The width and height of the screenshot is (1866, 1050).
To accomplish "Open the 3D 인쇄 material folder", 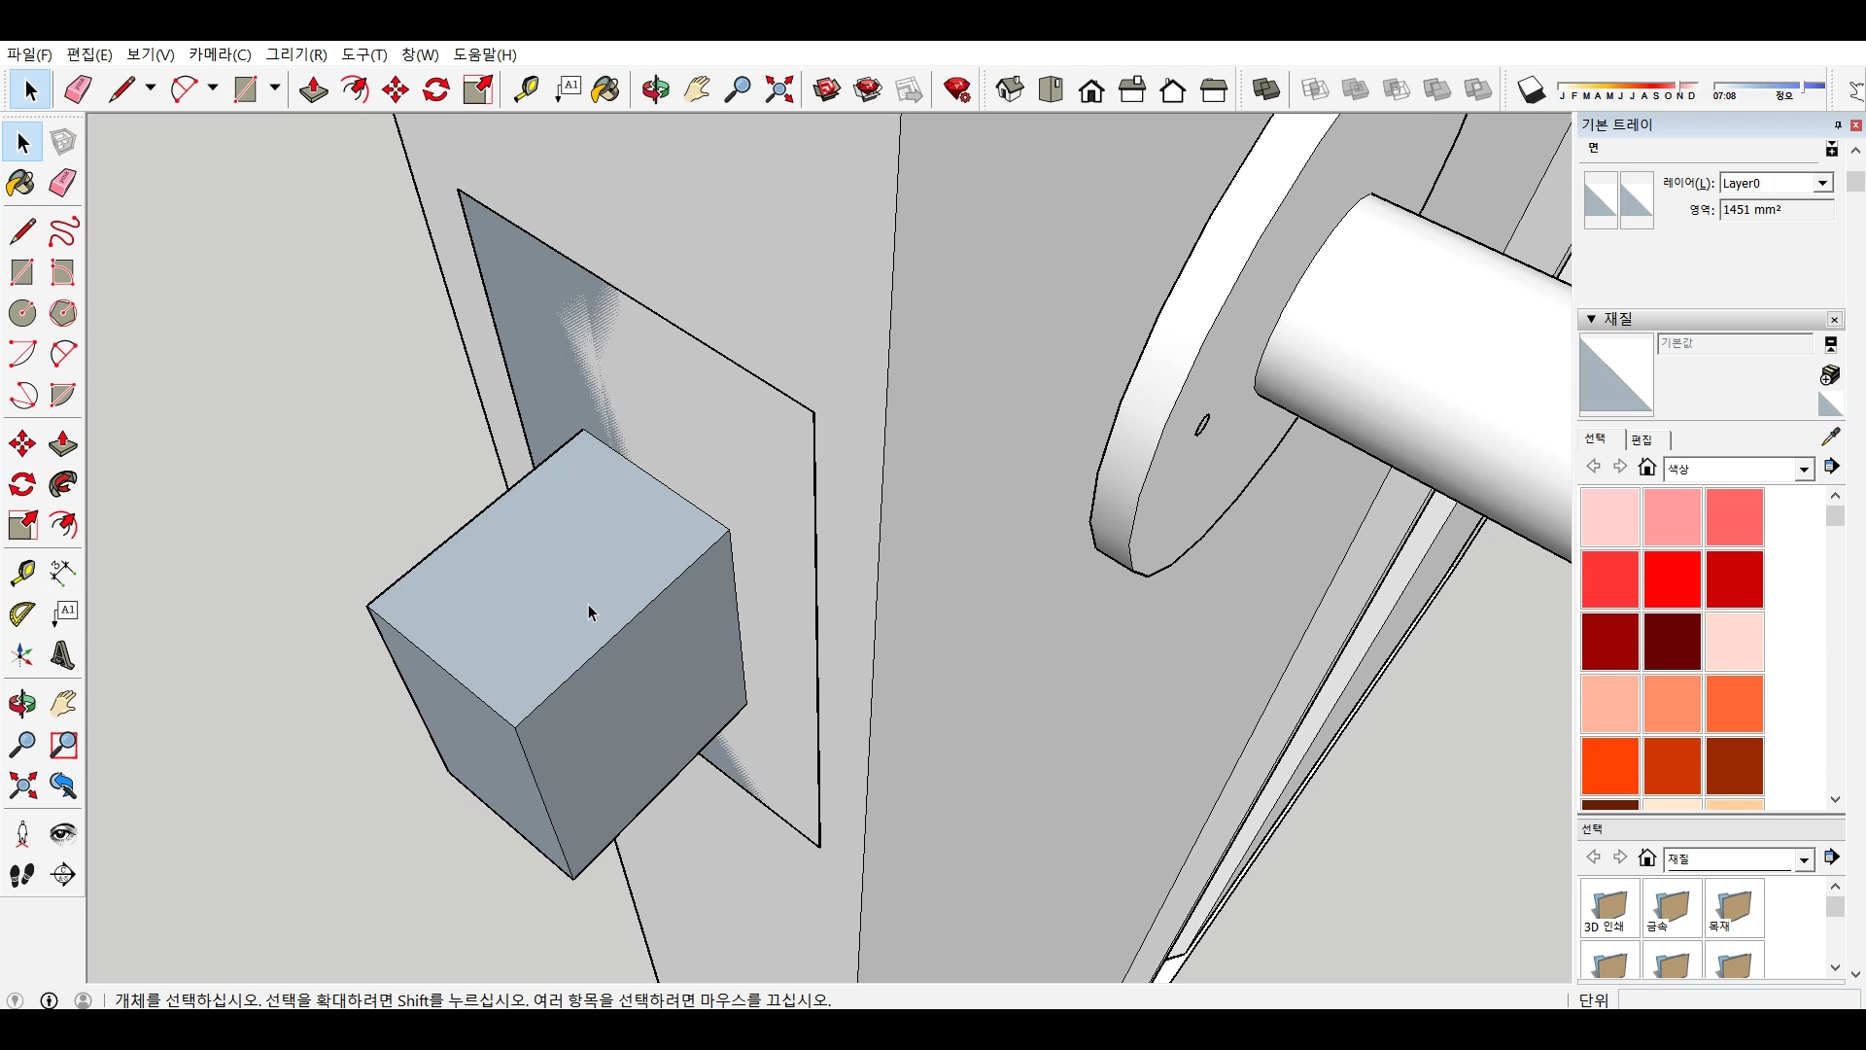I will pyautogui.click(x=1609, y=909).
